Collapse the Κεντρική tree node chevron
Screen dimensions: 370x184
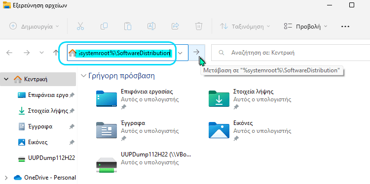tap(6, 79)
